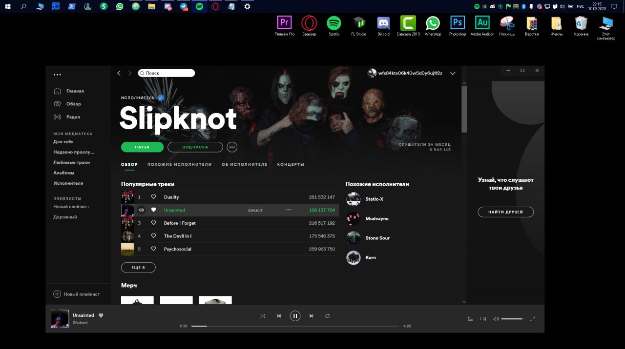Switch to КОНЦЕРТЫ tab

point(291,164)
